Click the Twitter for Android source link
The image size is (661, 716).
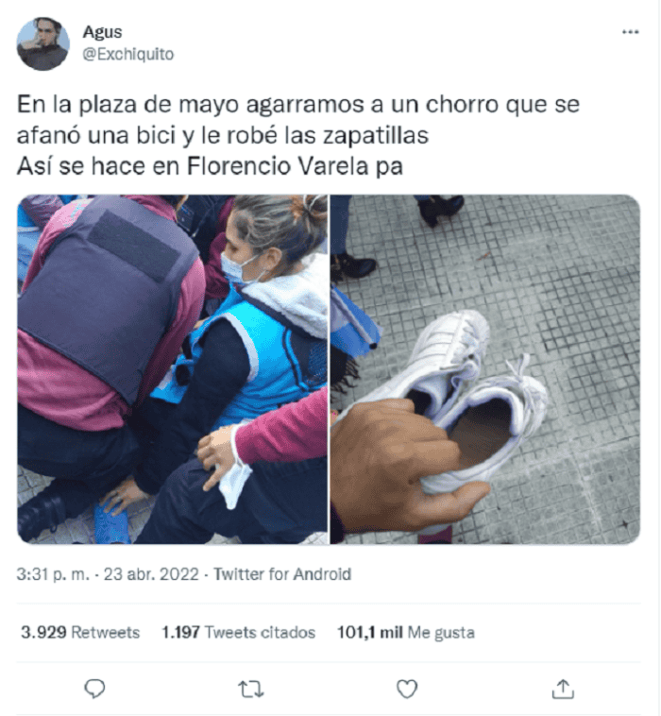pyautogui.click(x=282, y=574)
